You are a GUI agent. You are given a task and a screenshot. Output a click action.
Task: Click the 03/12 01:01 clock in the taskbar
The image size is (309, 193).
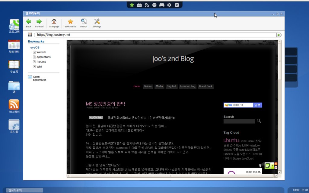click(x=300, y=190)
